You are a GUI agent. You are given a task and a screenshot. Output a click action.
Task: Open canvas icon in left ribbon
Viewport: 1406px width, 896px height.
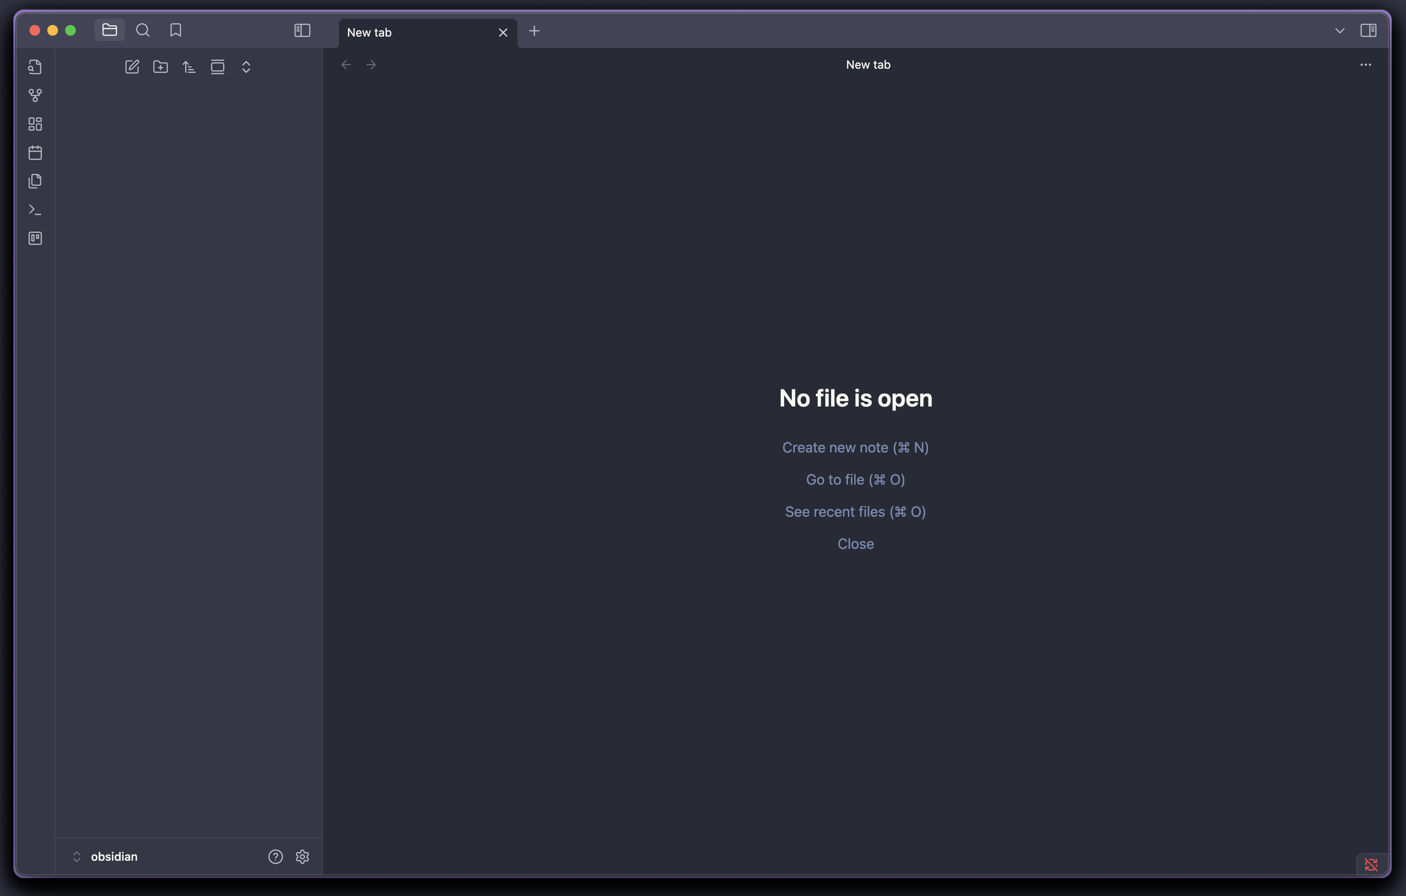(x=35, y=124)
